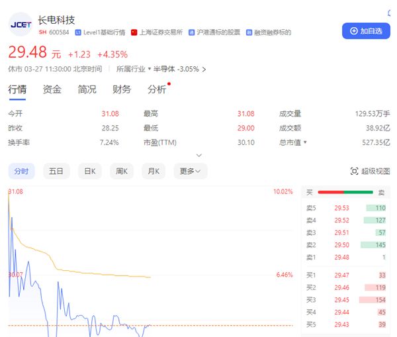Switch to the 资金 tab
Viewport: 397px width, 337px height.
click(x=52, y=89)
